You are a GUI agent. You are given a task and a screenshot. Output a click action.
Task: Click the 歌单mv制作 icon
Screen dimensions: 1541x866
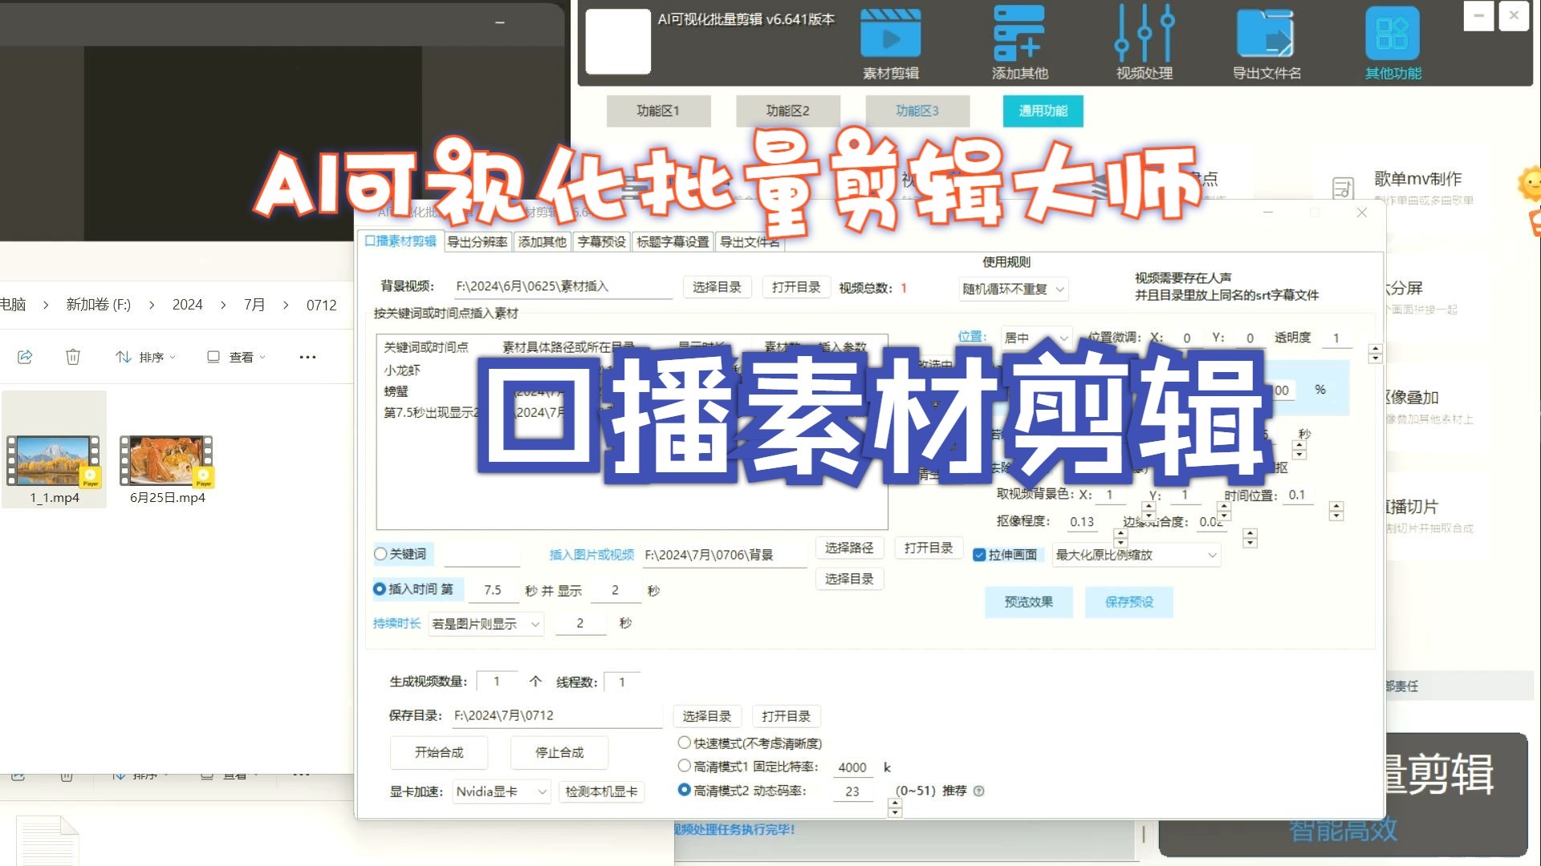click(1343, 189)
